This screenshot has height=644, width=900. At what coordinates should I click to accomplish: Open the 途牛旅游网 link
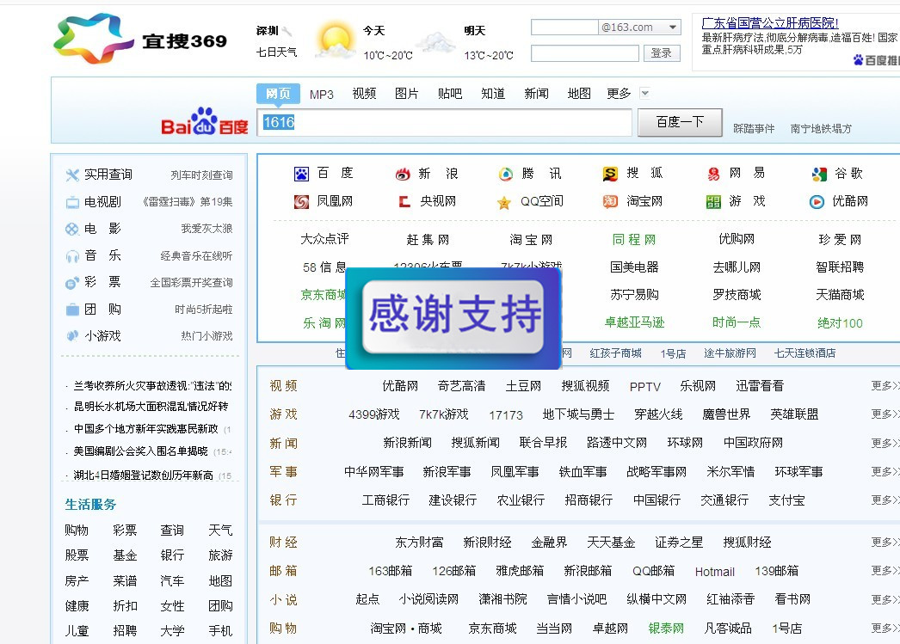click(x=730, y=353)
